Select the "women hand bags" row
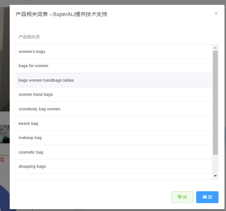Screen dimensions: 226x211 (x=114, y=94)
